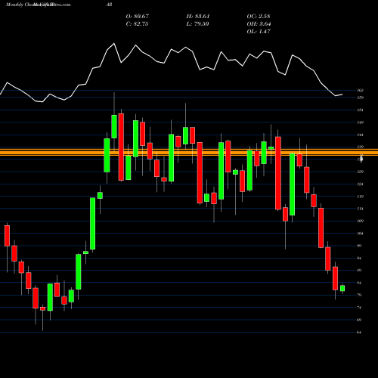Click the close price value C: 82.75
The width and height of the screenshot is (378, 378).
click(138, 24)
